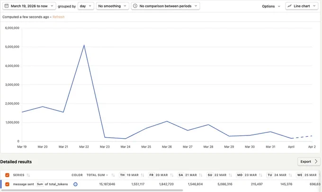The width and height of the screenshot is (322, 192).
Task: Toggle the message sent series checkbox
Action: tap(7, 184)
